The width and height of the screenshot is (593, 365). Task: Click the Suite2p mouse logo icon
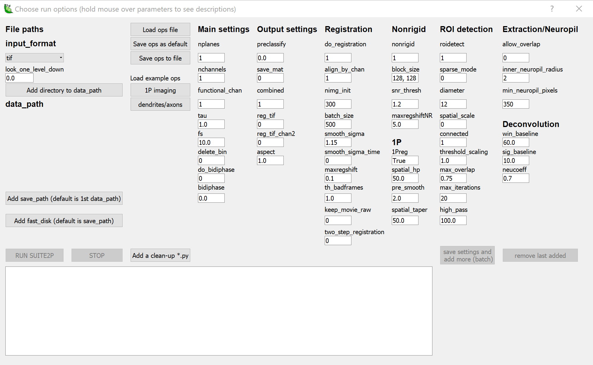tap(8, 8)
